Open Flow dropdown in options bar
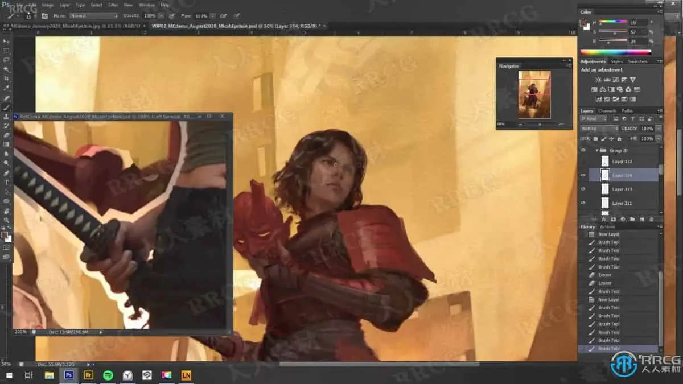 pos(212,16)
